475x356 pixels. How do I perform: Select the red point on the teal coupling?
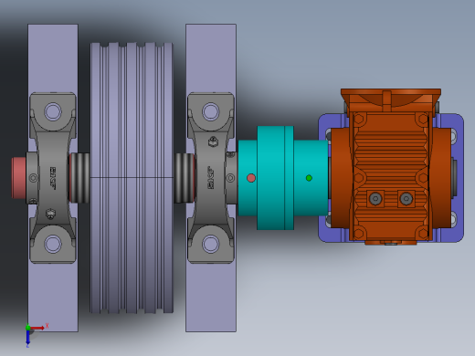click(251, 178)
